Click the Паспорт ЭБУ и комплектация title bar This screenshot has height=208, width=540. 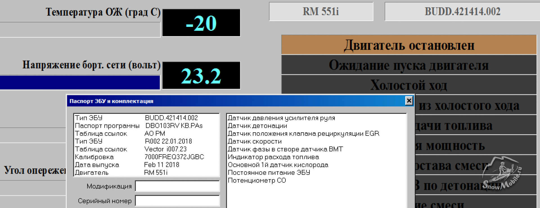240,101
